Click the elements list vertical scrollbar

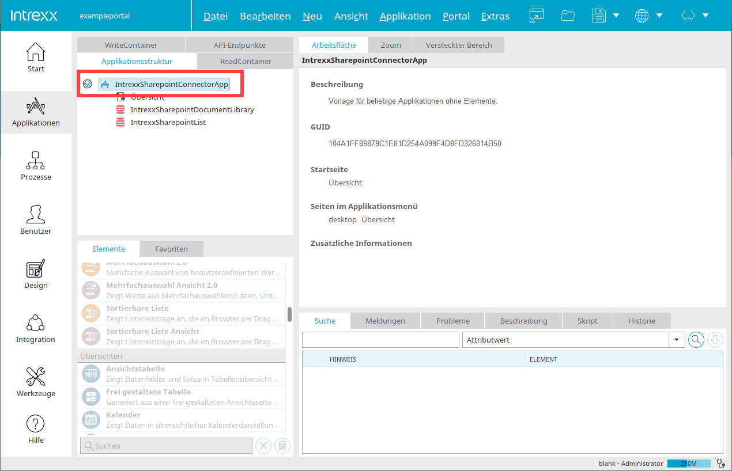point(289,314)
